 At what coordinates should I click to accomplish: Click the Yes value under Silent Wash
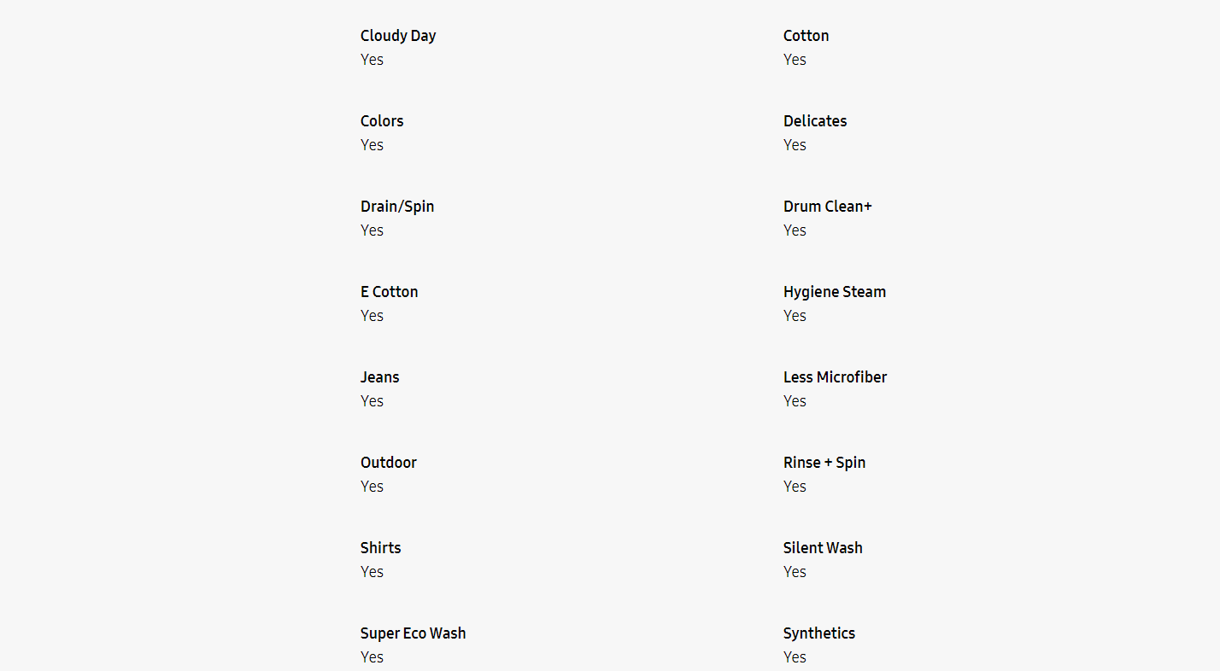point(795,572)
